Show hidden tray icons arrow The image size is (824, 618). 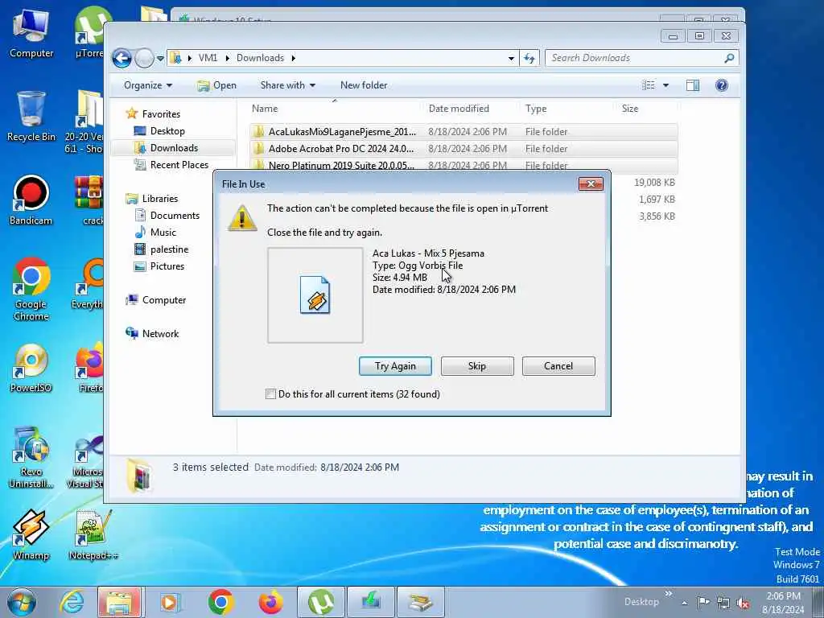click(x=684, y=603)
